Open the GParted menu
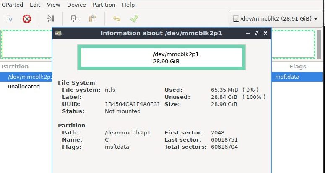The image size is (325, 173). pos(12,5)
